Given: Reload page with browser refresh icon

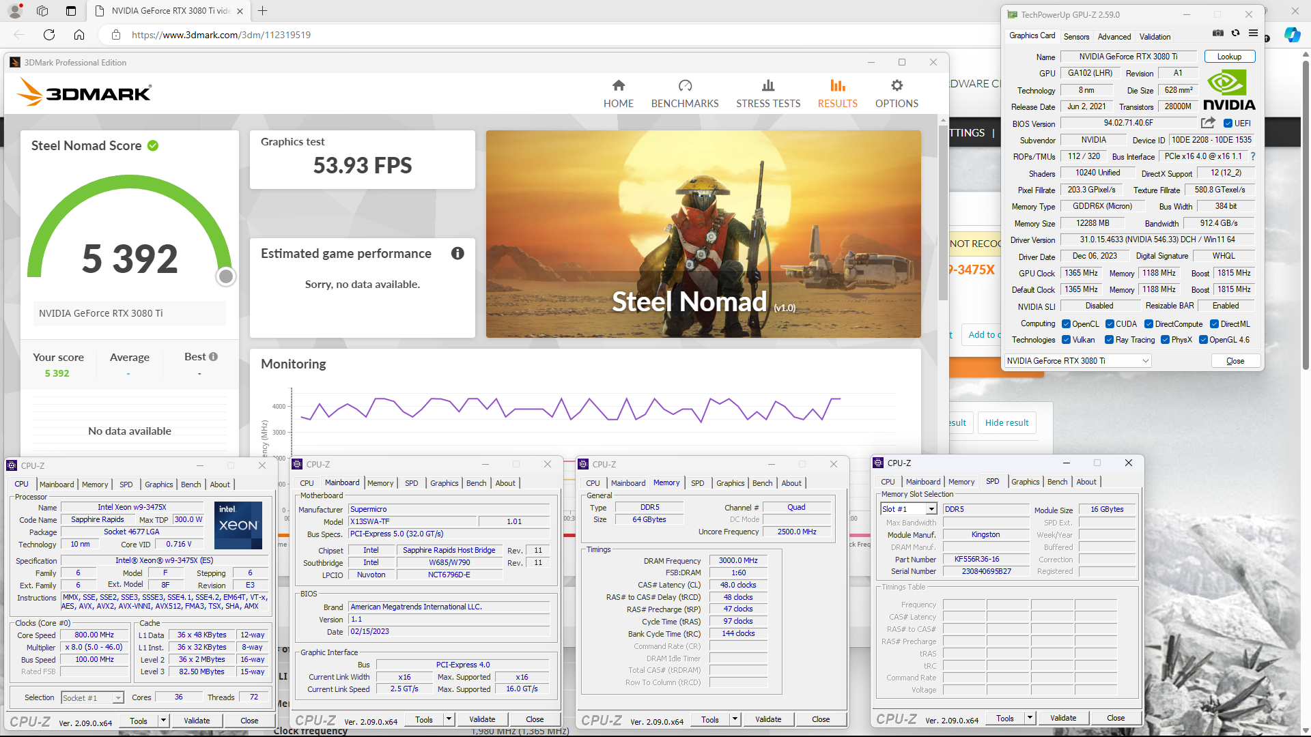Looking at the screenshot, I should 49,35.
